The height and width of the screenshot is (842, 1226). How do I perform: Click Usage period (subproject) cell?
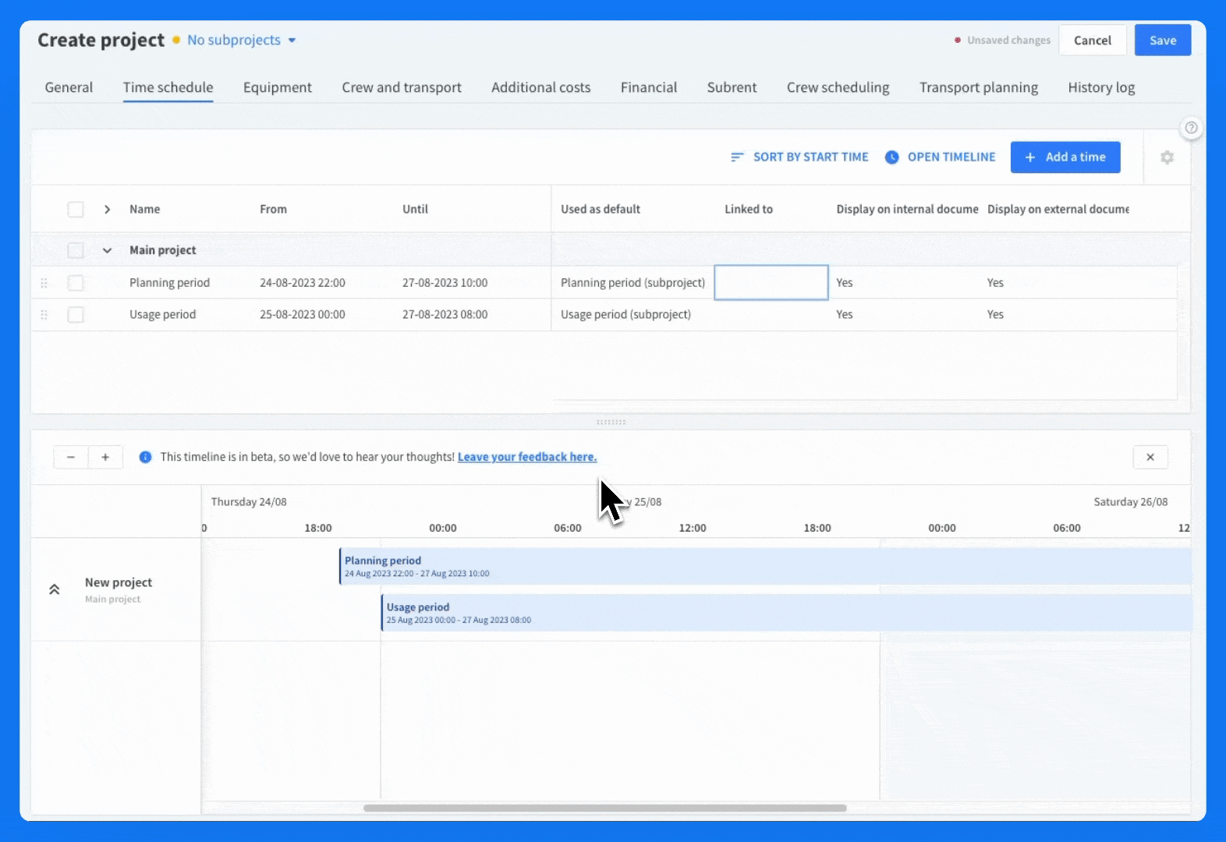(x=625, y=315)
